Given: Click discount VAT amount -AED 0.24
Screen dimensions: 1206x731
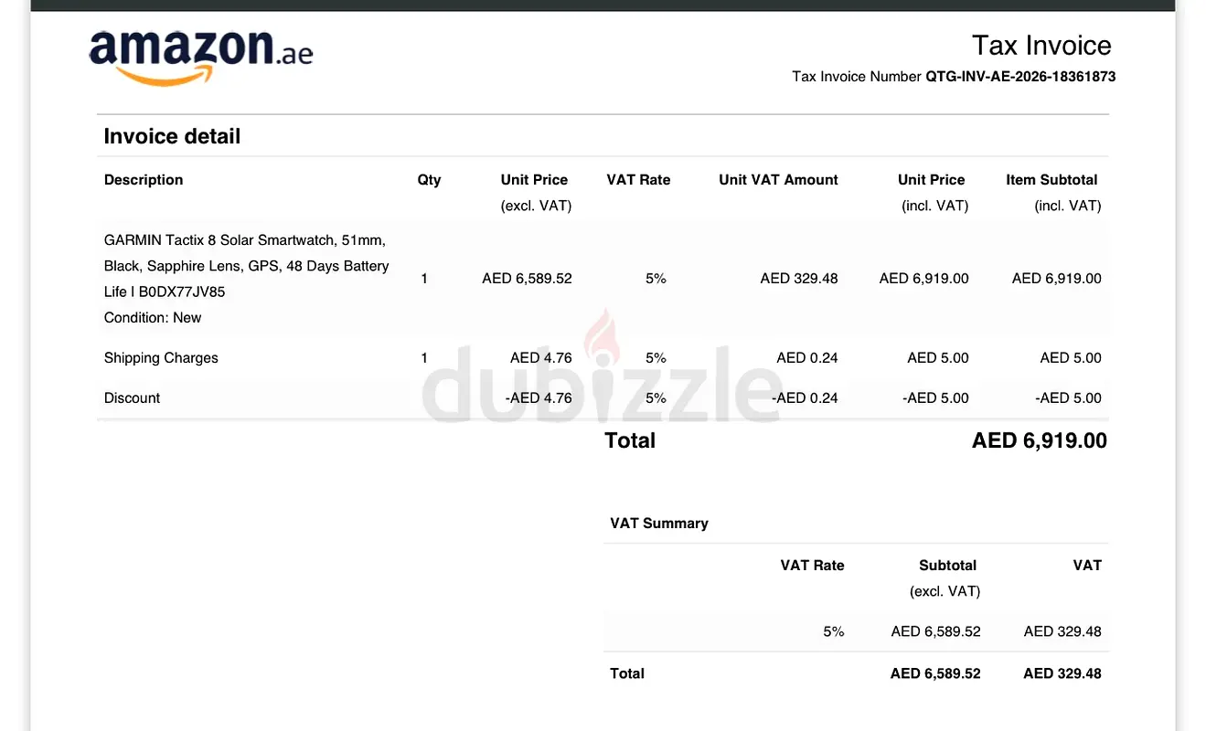Looking at the screenshot, I should [x=805, y=398].
